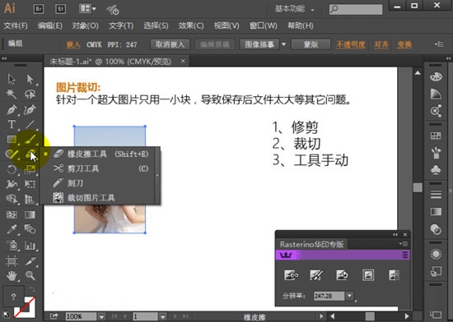Choose the Lasso tool
453x322 pixels.
pos(30,94)
